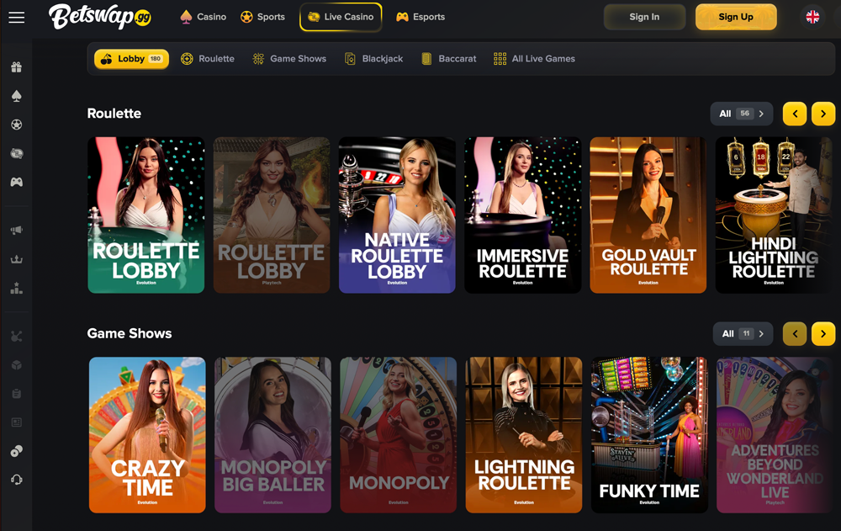Screen dimensions: 841x531
Task: Open the headset support icon
Action: click(x=16, y=481)
